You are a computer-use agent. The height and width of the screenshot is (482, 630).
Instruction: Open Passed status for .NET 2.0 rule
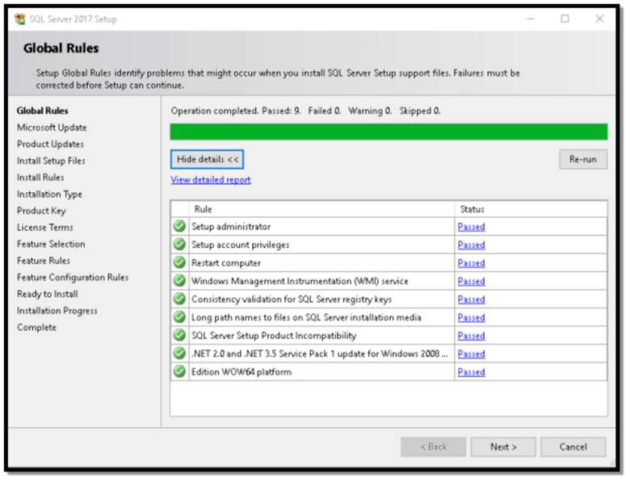coord(472,354)
